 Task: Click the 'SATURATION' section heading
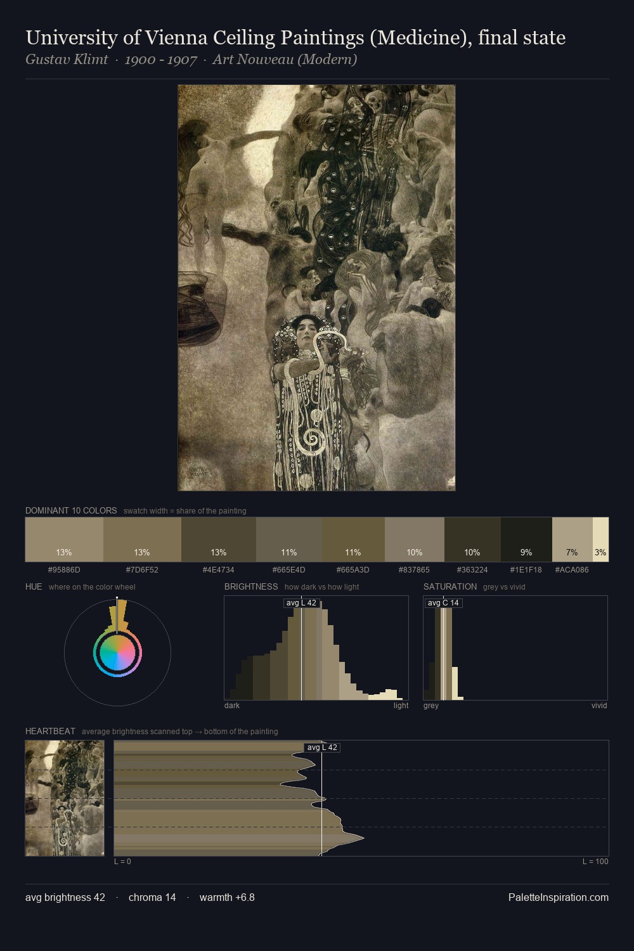450,586
